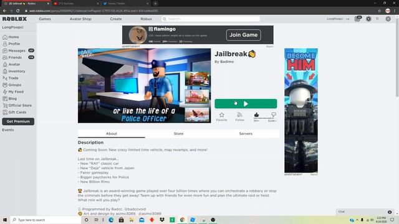Open the Events link
Viewport: 399px width, 224px height.
point(8,130)
